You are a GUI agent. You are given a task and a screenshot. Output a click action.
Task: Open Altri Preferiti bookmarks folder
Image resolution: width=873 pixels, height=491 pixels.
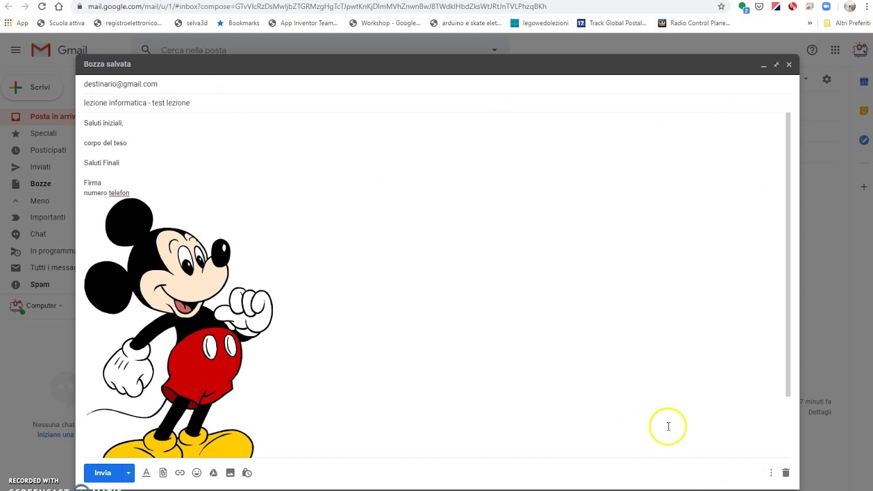(x=847, y=23)
